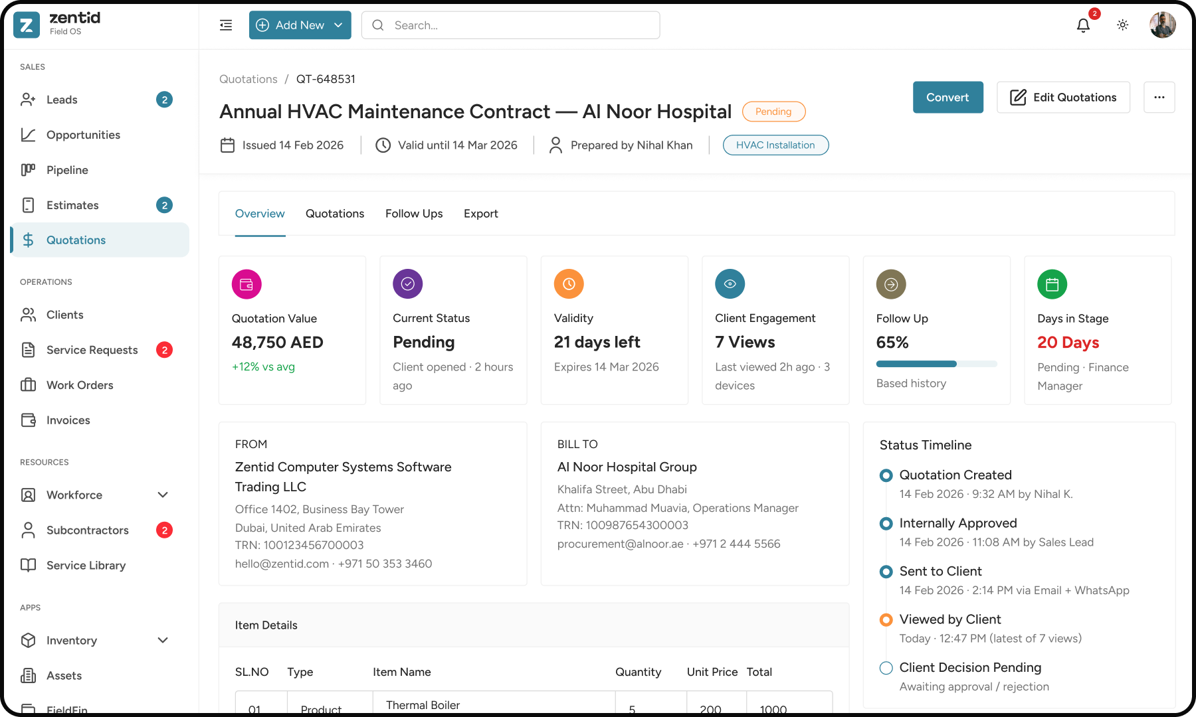Open the notifications bell

1083,25
